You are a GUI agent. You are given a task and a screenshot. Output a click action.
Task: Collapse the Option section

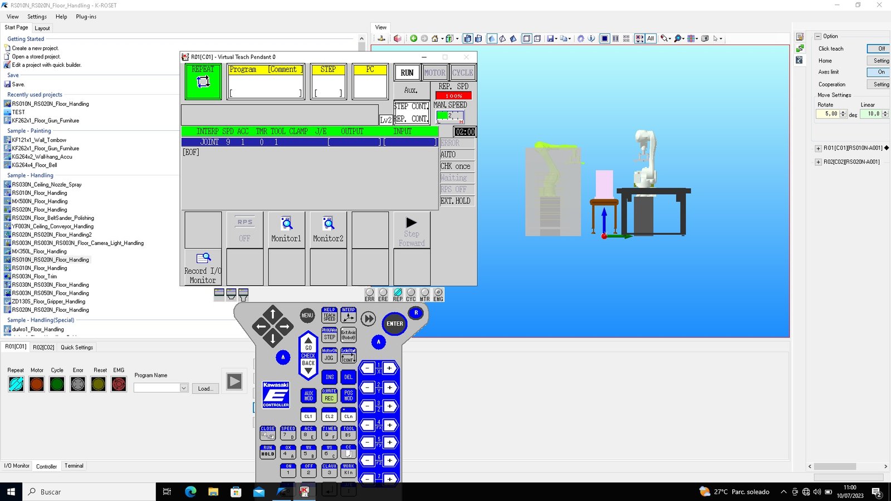pyautogui.click(x=818, y=36)
